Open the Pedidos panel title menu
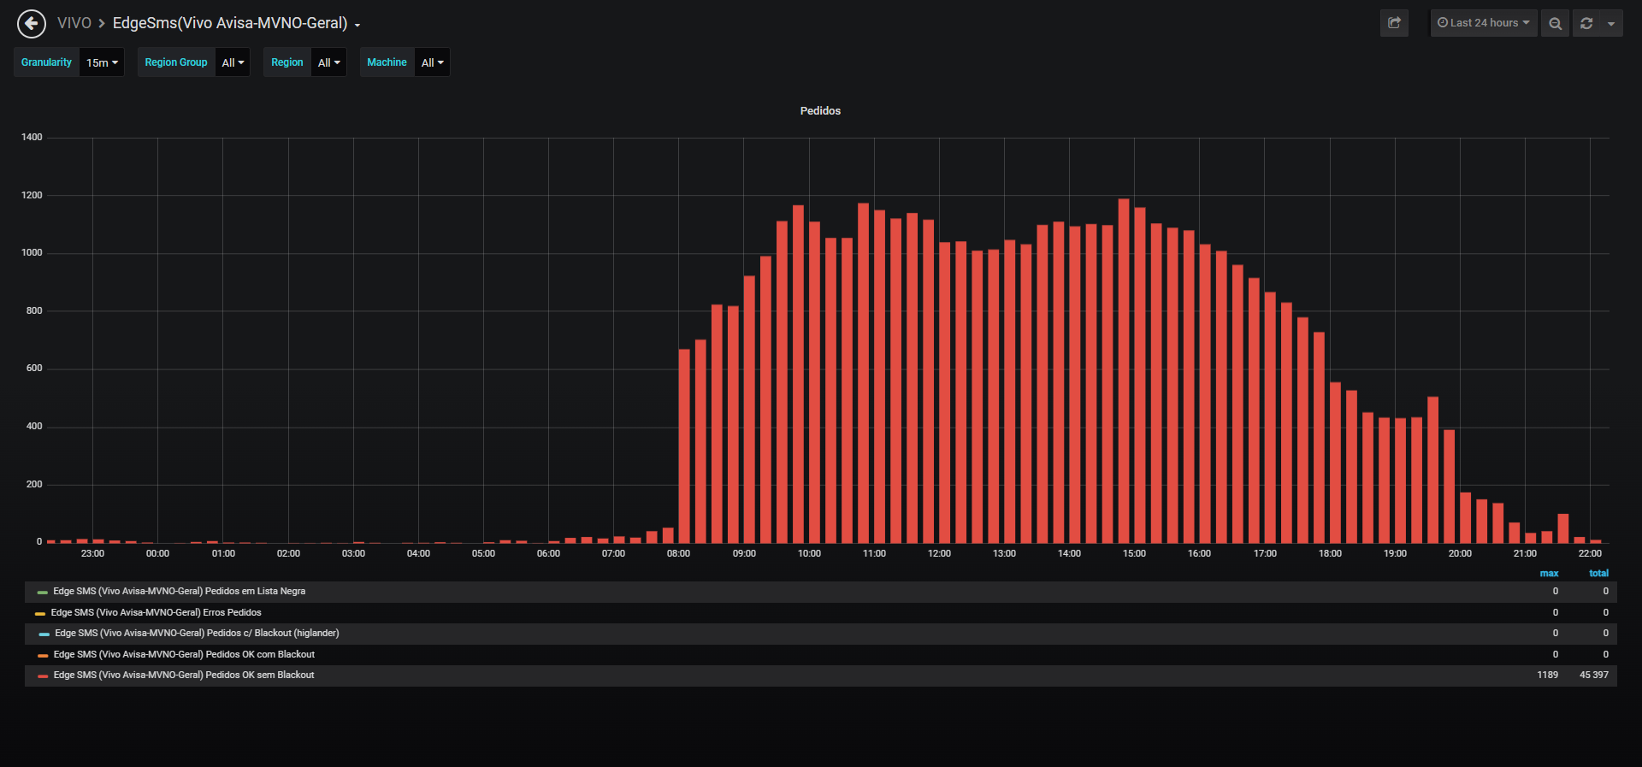 click(820, 111)
